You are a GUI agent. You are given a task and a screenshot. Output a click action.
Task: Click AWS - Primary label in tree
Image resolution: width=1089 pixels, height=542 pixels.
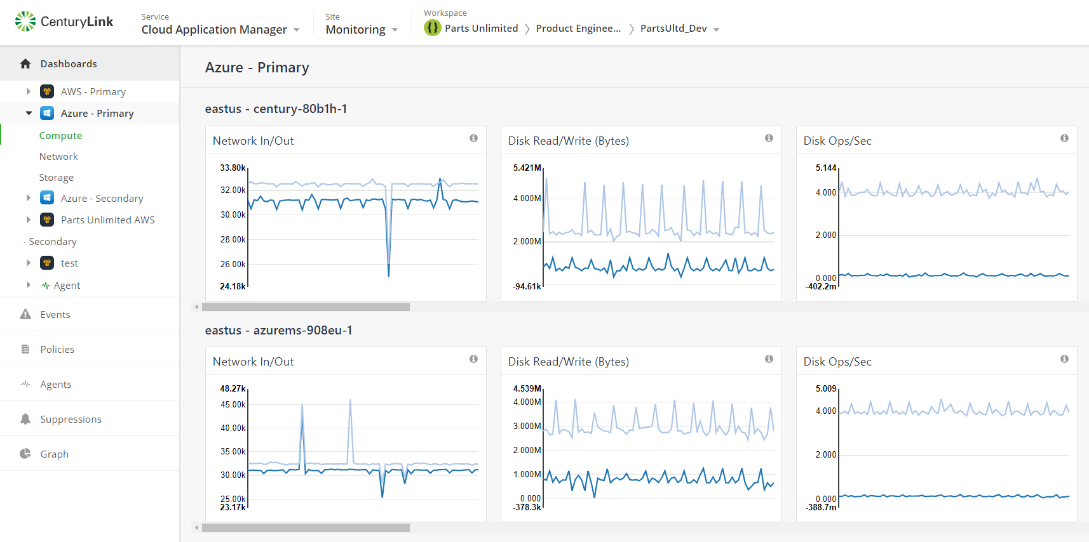click(x=93, y=91)
